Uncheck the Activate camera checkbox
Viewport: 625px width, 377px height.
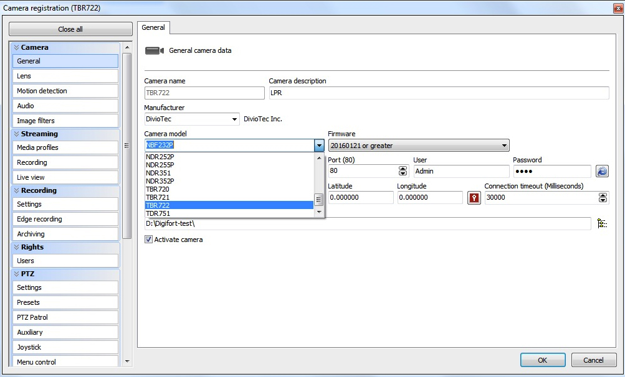click(148, 240)
